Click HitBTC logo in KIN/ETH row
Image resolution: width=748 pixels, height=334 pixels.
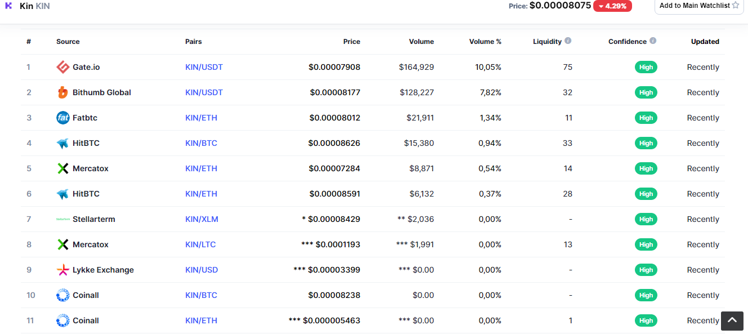tap(63, 194)
